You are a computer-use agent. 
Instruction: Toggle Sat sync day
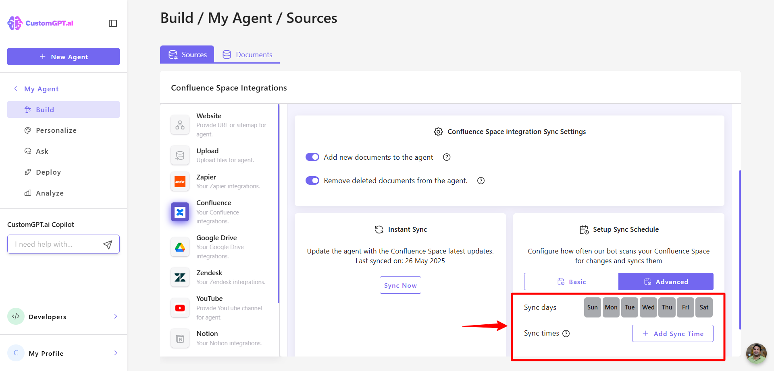(704, 307)
